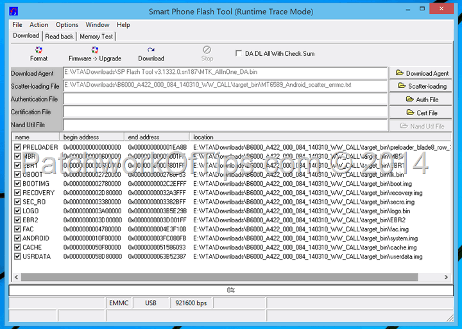The height and width of the screenshot is (329, 462).
Task: Open the Auth File folder button
Action: [421, 99]
